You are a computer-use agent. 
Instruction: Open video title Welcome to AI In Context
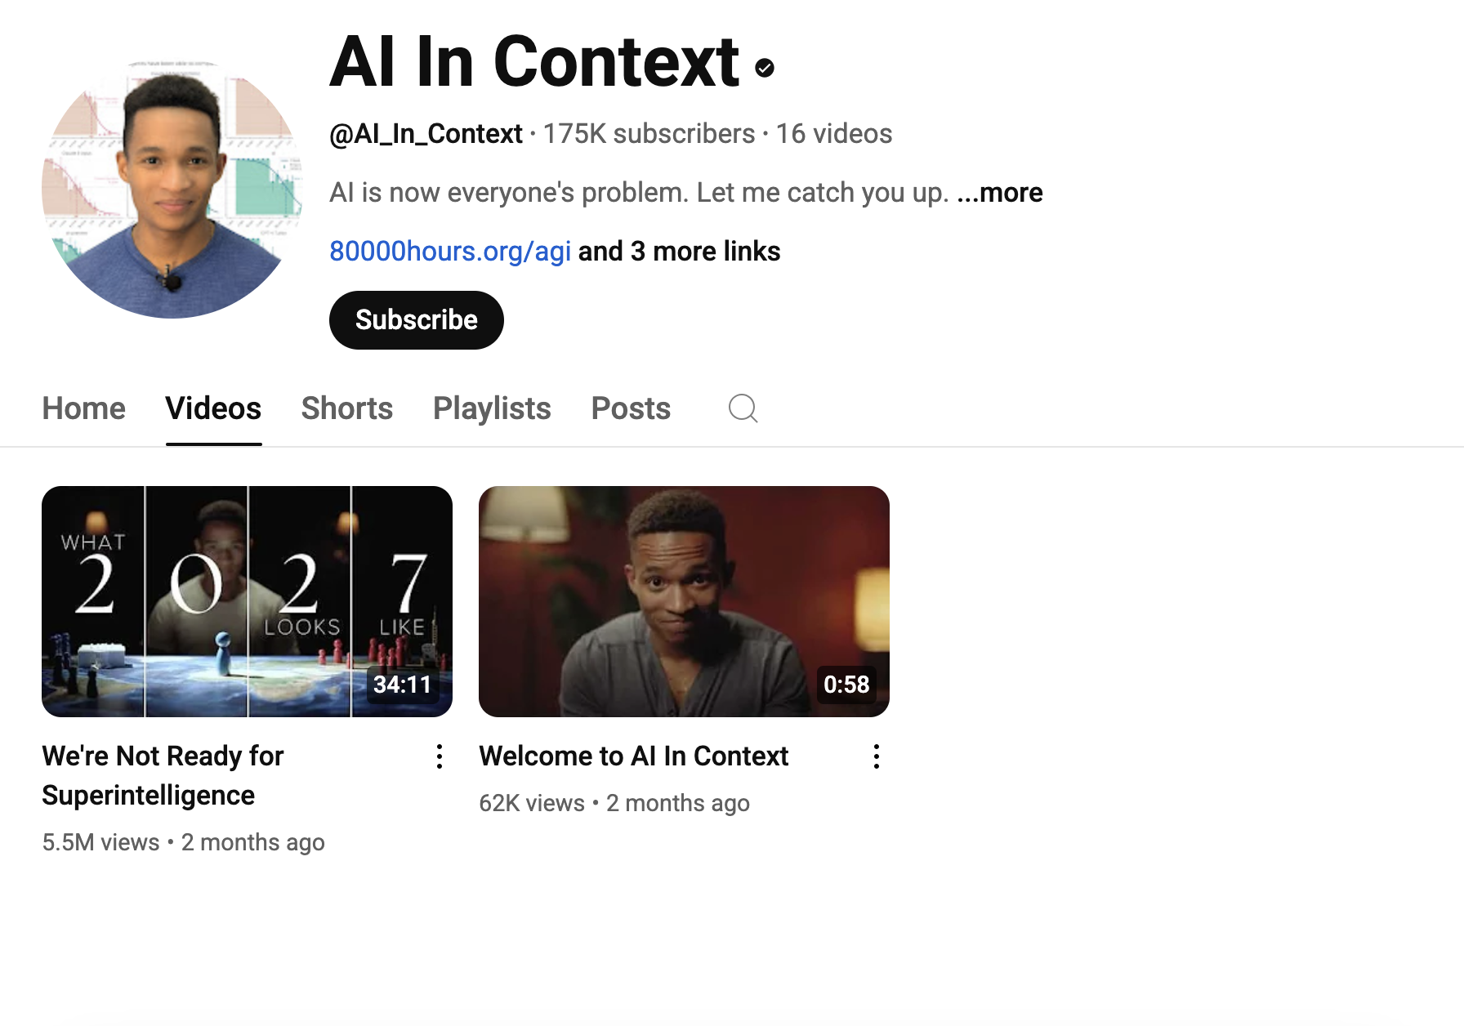point(634,756)
